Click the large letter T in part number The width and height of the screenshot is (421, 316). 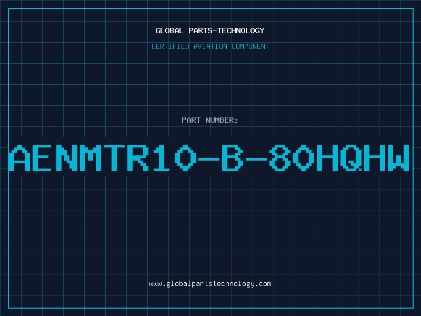114,157
